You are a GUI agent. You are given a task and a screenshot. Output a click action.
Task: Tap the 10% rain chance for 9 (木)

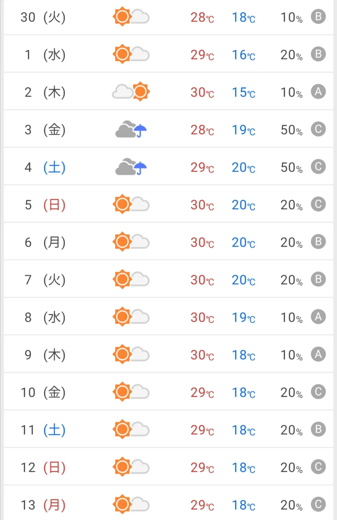(291, 355)
